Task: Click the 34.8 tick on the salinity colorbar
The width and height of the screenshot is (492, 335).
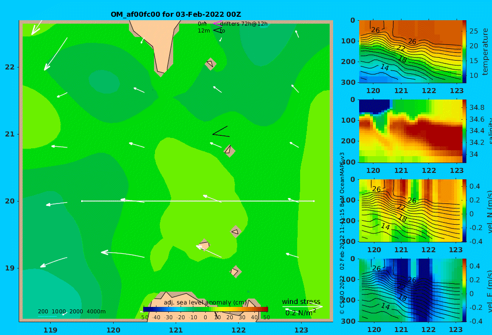Action: pyautogui.click(x=477, y=107)
